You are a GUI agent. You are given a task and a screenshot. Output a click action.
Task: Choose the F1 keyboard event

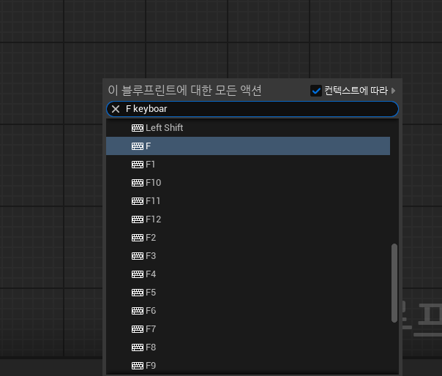(248, 165)
